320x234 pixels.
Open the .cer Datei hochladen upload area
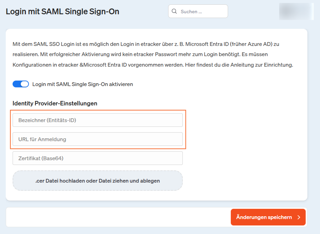tap(98, 181)
